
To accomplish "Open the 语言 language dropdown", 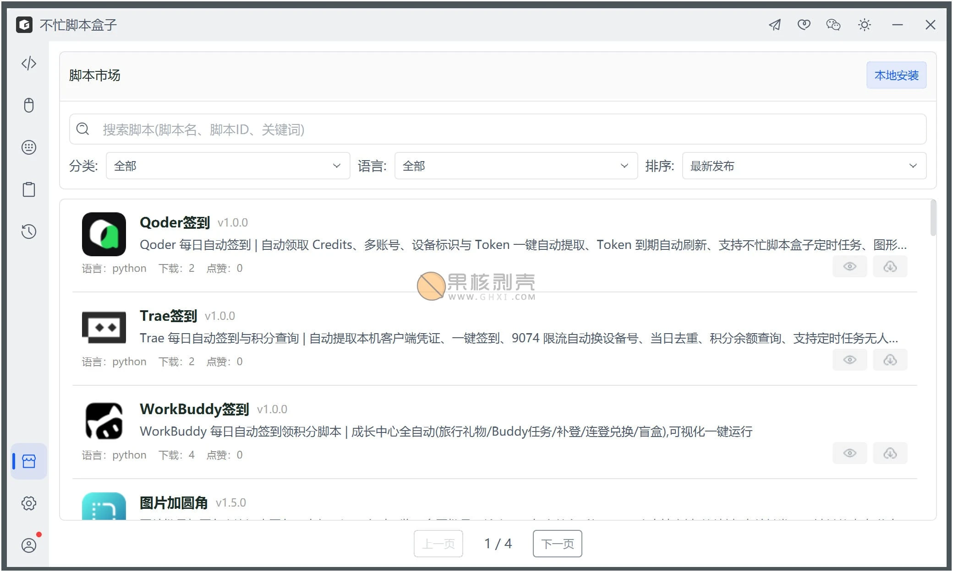I will 516,166.
